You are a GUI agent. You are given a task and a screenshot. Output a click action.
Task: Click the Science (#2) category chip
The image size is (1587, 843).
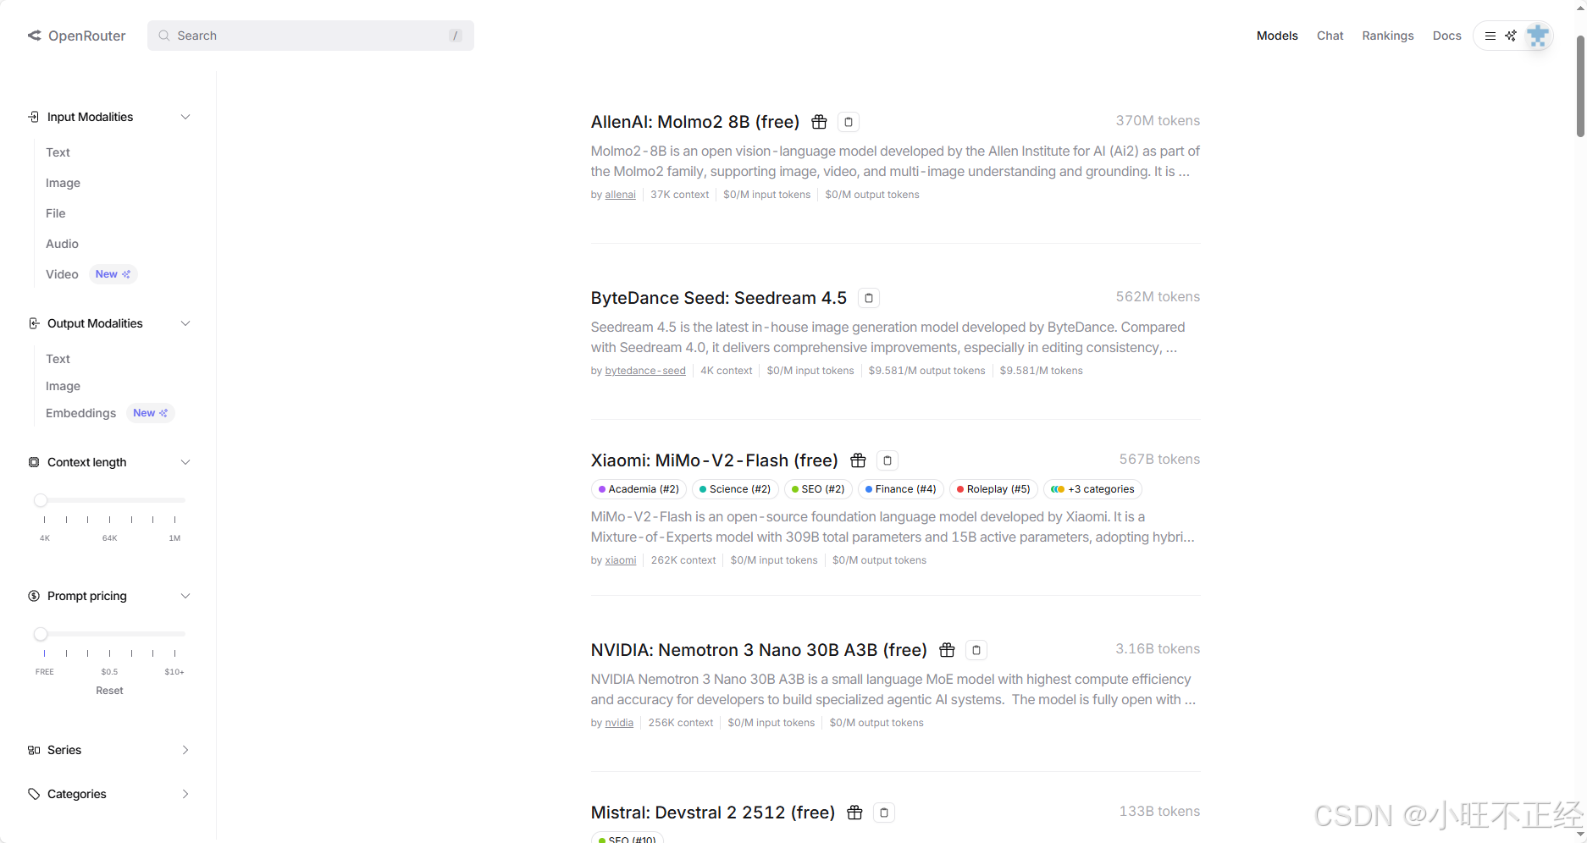(735, 489)
